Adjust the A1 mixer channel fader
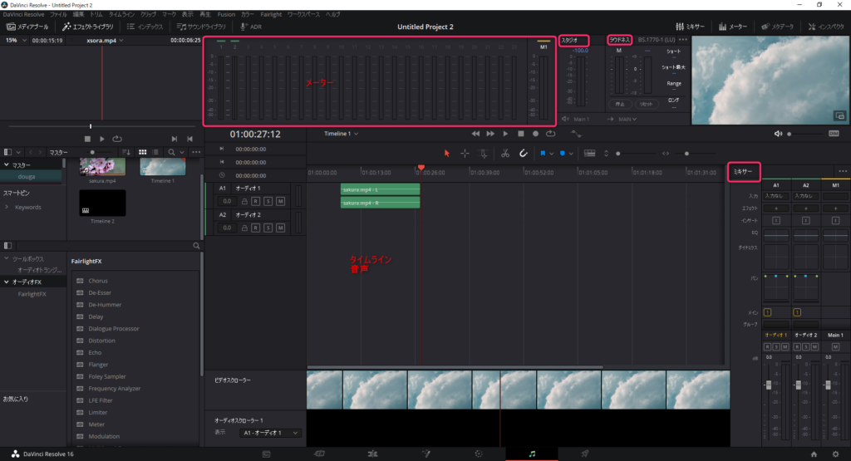 768,385
